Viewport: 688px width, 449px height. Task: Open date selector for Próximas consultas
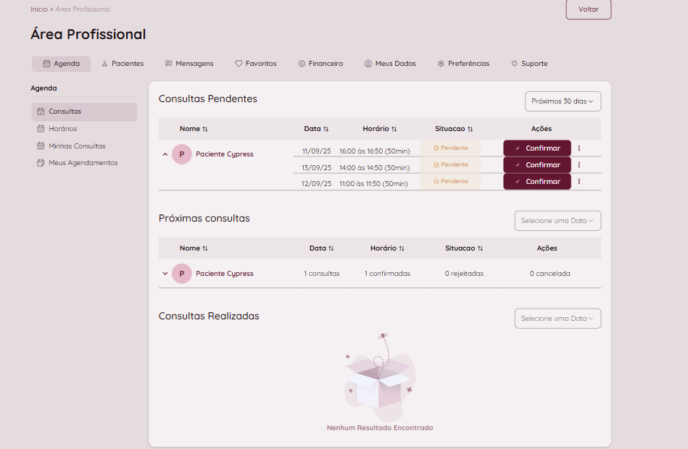(x=558, y=221)
